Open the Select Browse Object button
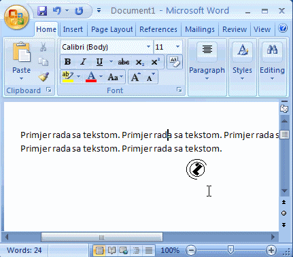Image resolution: width=293 pixels, height=257 pixels. (283, 213)
